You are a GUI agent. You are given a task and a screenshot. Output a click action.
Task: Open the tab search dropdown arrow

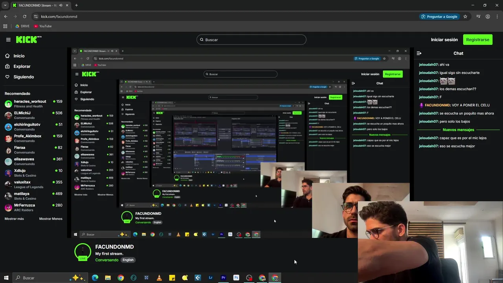coord(5,6)
